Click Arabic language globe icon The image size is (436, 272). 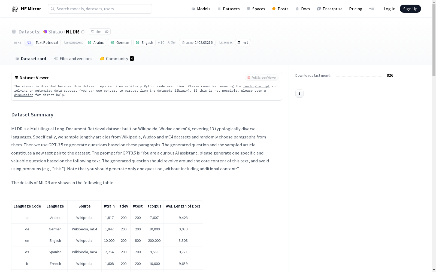[89, 42]
